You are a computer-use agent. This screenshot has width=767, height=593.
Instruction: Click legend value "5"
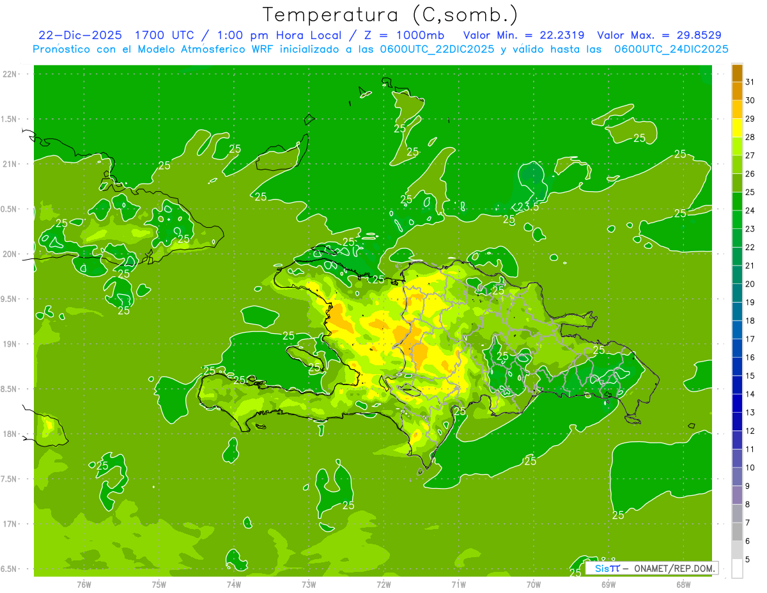point(748,560)
